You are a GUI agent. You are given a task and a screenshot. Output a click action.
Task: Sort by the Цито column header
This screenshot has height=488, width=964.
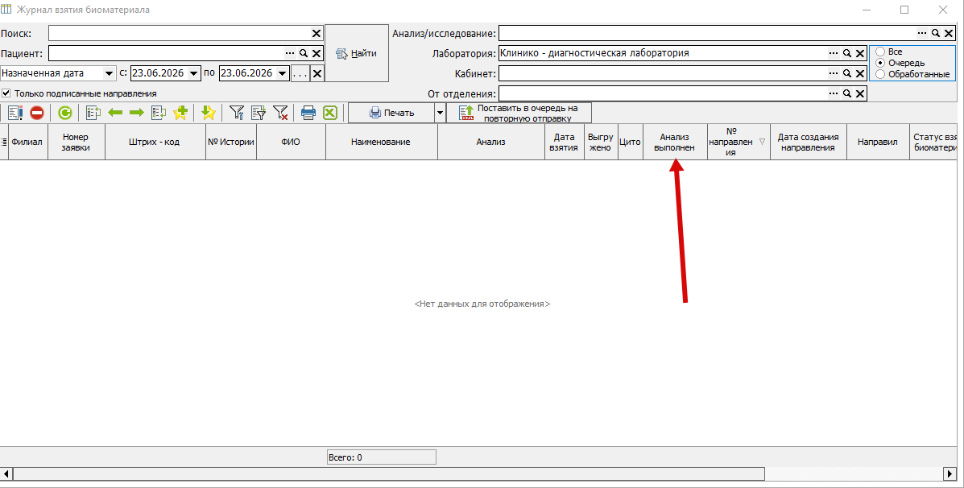(x=630, y=142)
